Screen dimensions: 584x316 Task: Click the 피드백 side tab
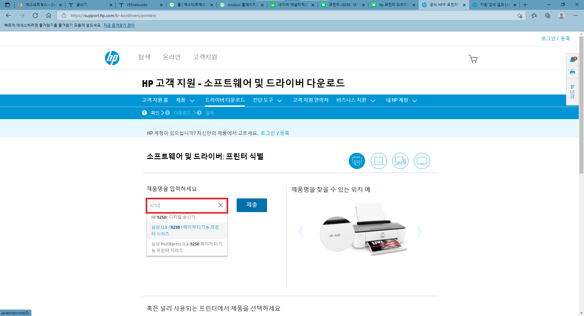coord(572,91)
